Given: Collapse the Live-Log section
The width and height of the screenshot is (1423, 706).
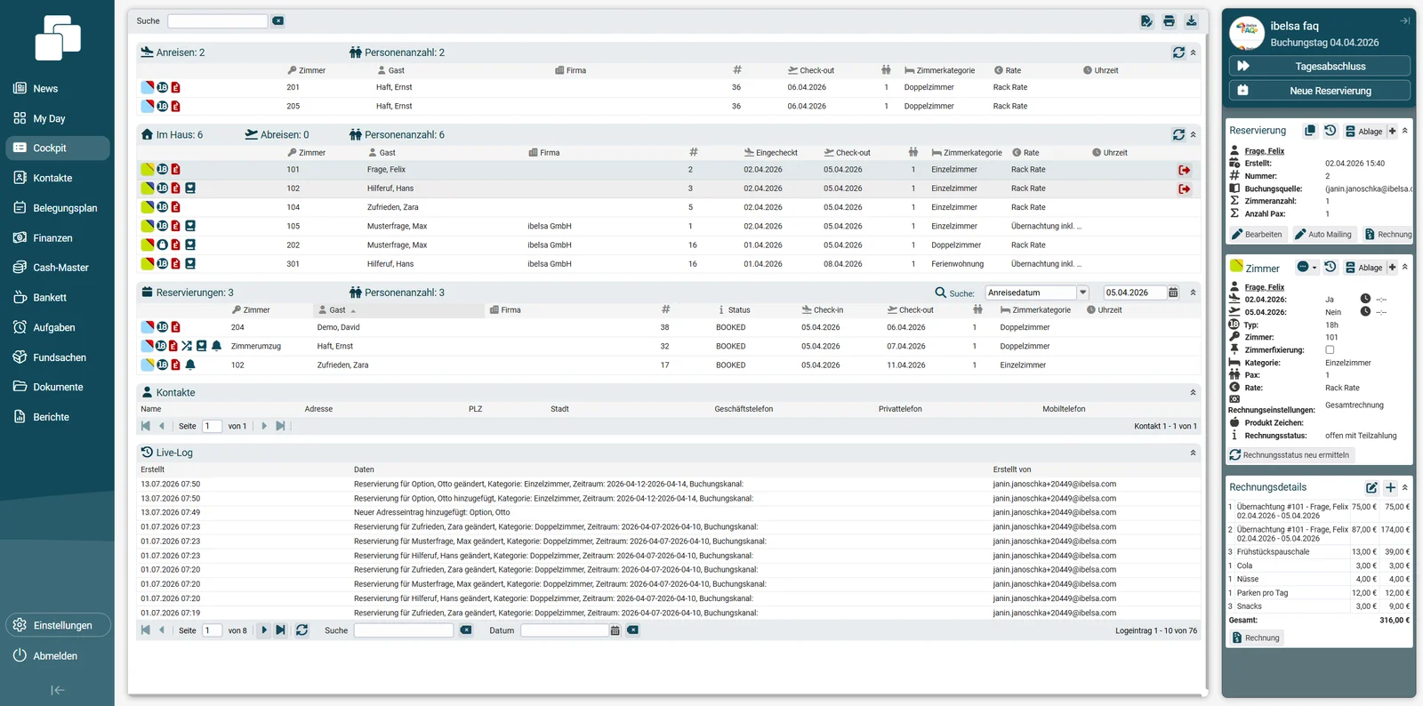Looking at the screenshot, I should tap(1194, 453).
